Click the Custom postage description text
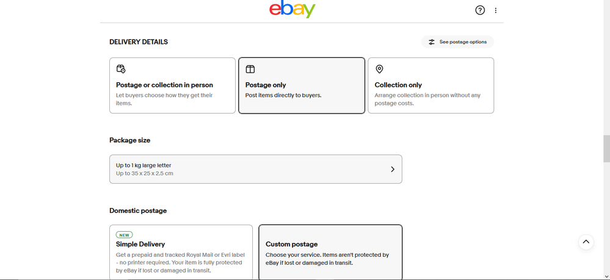The image size is (610, 280). click(x=327, y=259)
